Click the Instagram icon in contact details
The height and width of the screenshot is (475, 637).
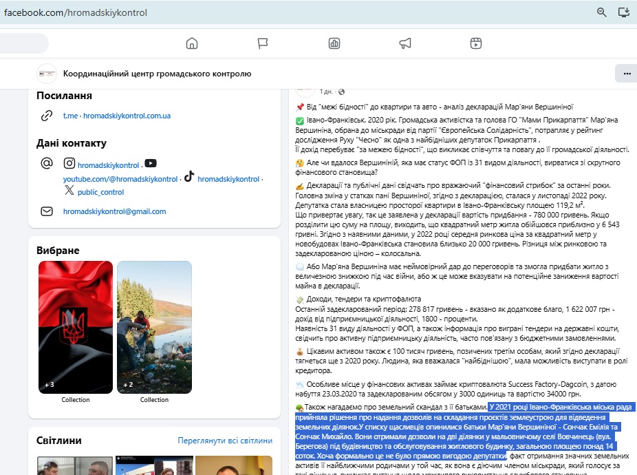click(69, 164)
